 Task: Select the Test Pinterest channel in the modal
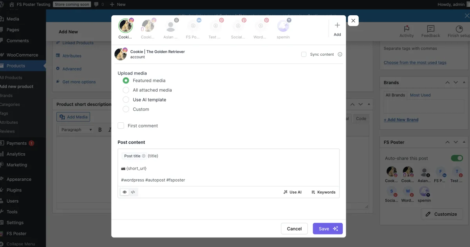tap(215, 26)
